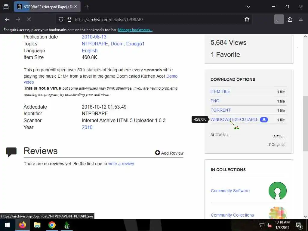Bookmark this page with the star icon

coord(247,20)
